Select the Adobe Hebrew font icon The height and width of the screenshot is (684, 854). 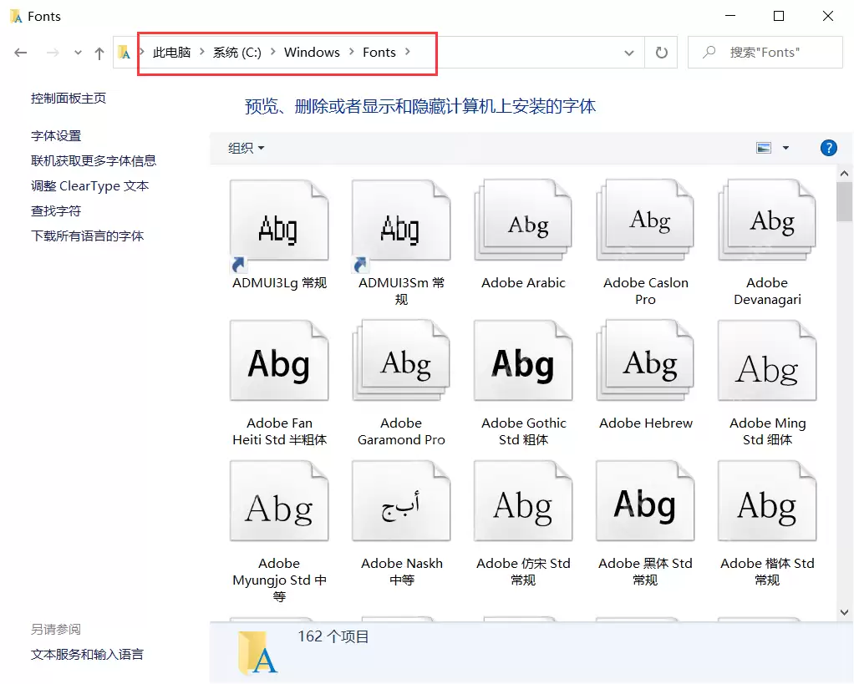click(x=644, y=362)
